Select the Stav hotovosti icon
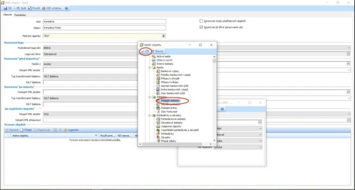 (158, 112)
